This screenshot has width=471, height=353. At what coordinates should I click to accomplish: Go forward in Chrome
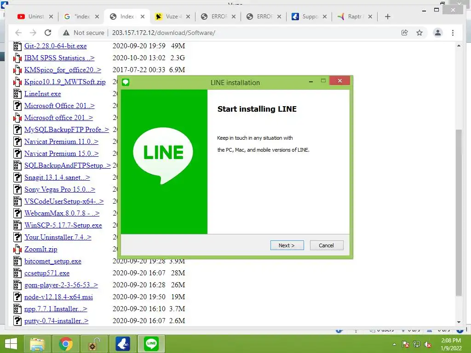click(x=33, y=33)
